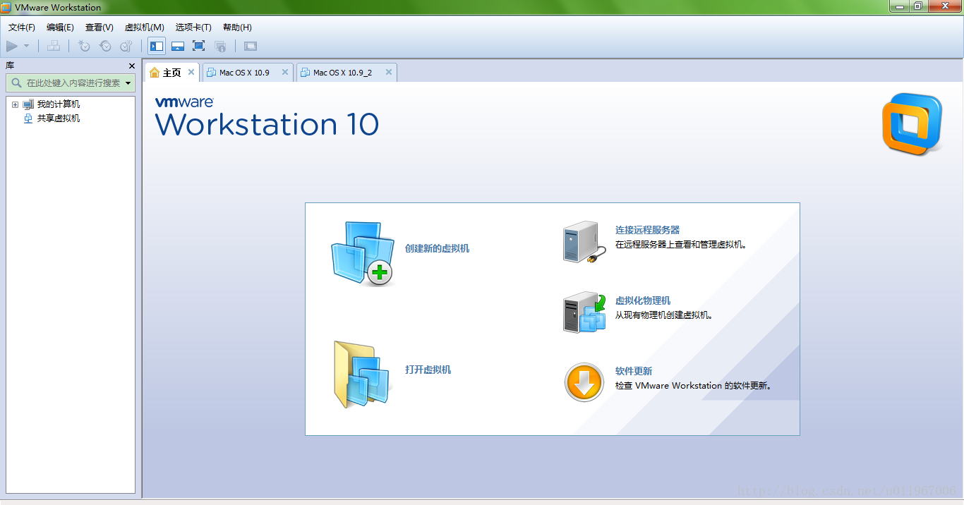Screen dimensions: 964x505
Task: Select 我的计算机 in the library tree
Action: tap(59, 104)
